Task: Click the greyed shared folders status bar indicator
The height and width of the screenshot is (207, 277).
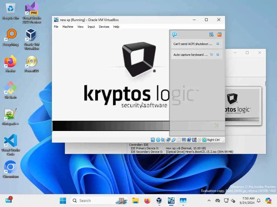Action: coord(179,140)
